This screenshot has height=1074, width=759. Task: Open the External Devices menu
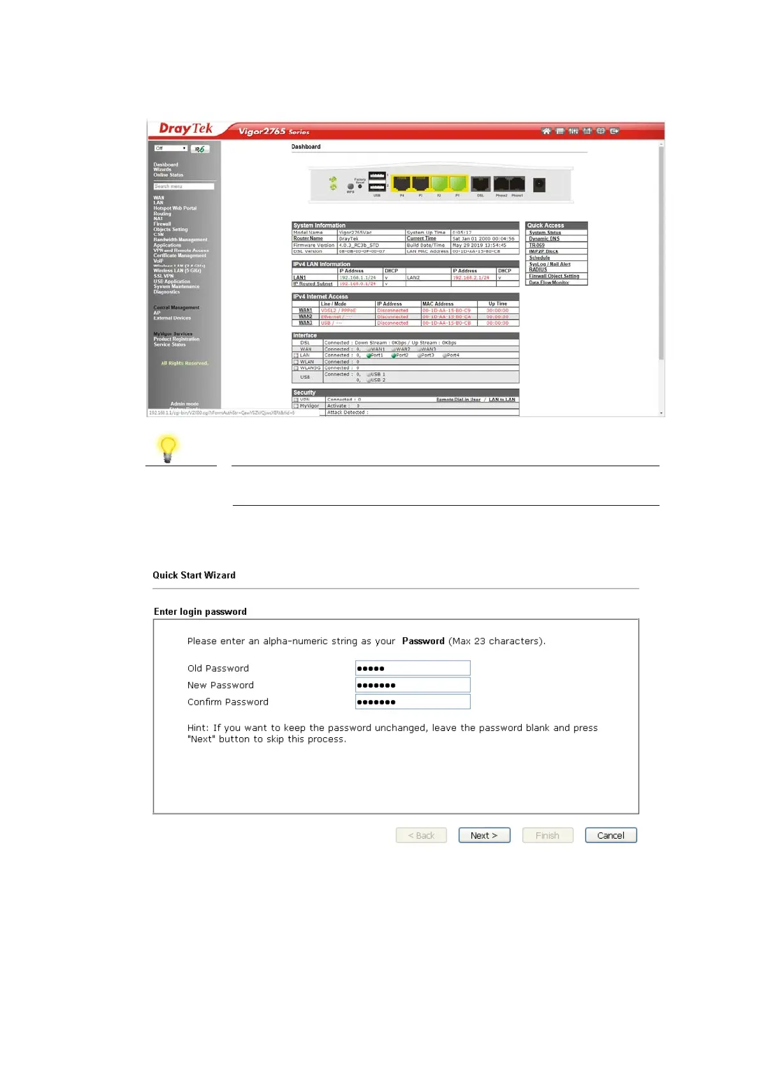tap(172, 318)
